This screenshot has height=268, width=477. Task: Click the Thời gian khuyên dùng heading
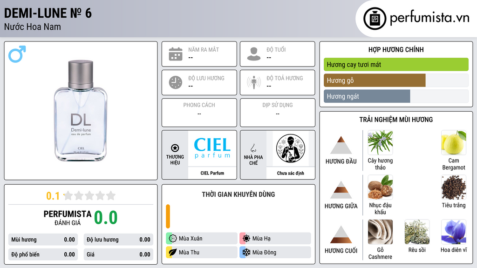(x=238, y=194)
